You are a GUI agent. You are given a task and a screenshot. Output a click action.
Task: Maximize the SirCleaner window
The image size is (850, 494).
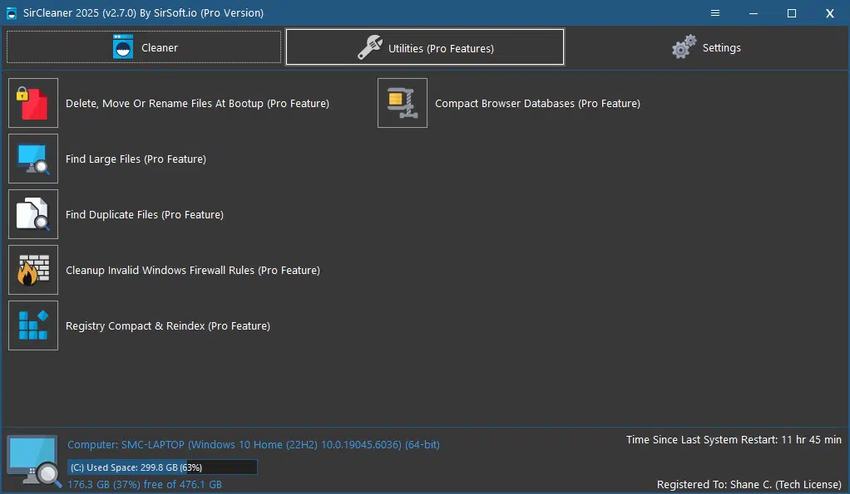(x=792, y=13)
